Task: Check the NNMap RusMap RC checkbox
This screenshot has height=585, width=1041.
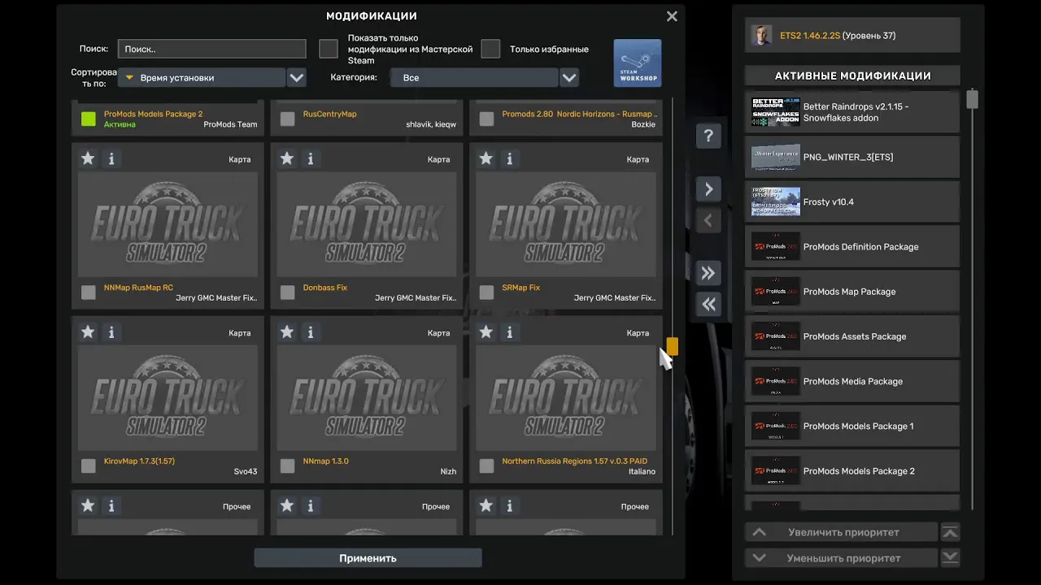Action: pyautogui.click(x=89, y=292)
